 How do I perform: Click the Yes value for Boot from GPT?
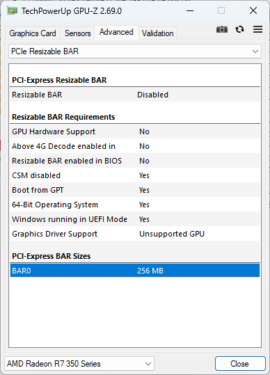coord(144,190)
